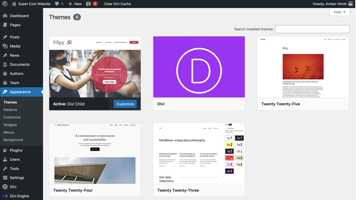Open the Yoast SEO icon in admin bar
This screenshot has width=356, height=200.
tap(88, 4)
